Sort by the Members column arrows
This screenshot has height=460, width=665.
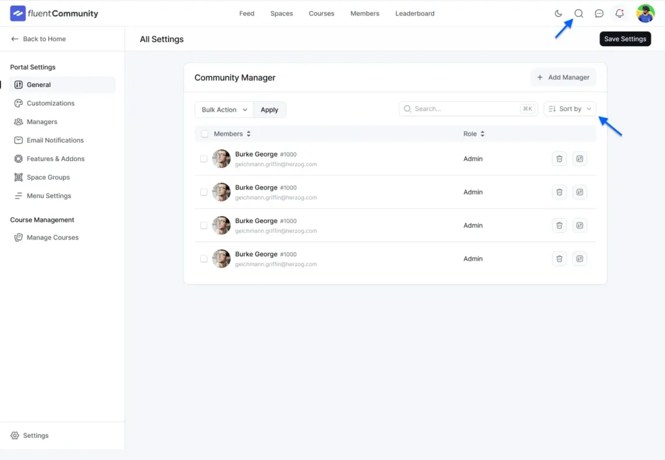click(249, 134)
